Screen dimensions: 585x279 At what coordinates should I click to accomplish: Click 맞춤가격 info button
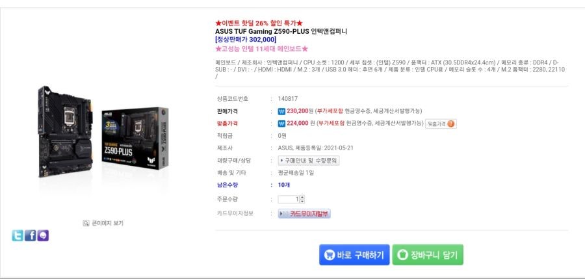[441, 124]
